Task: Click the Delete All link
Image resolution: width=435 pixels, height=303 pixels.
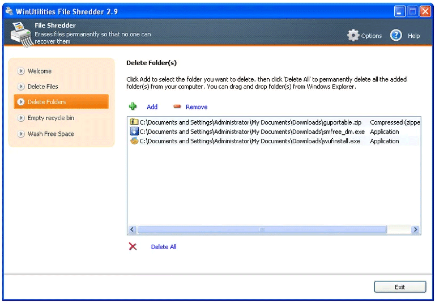Action: [x=164, y=247]
